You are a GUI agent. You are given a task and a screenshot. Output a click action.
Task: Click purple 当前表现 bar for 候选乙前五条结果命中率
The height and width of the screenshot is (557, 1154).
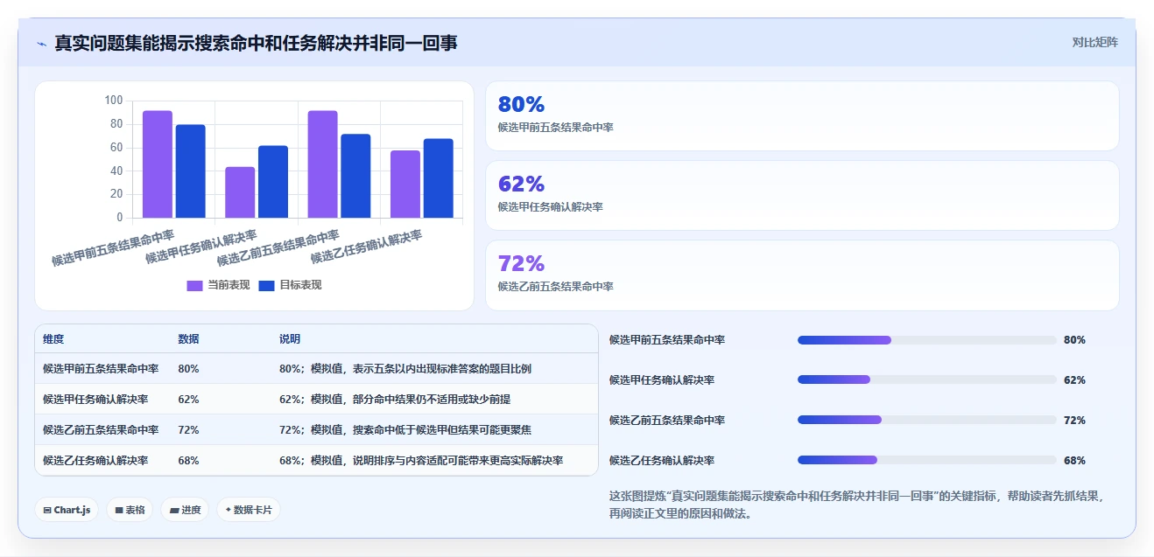[322, 164]
